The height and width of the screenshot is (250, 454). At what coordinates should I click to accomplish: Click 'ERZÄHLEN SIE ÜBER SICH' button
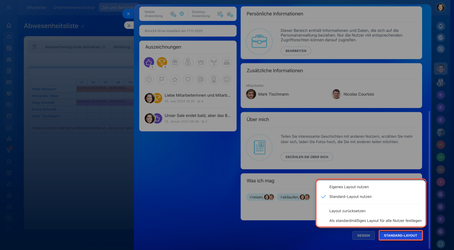pos(307,157)
